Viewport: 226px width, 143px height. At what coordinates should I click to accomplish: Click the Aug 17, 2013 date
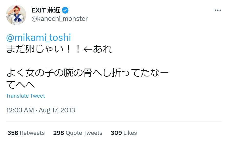[57, 110]
